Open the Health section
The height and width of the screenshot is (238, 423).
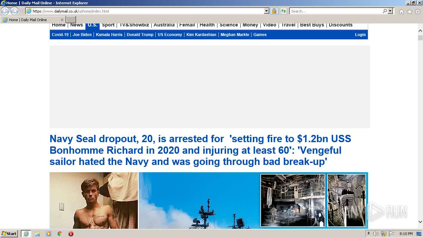pos(207,25)
